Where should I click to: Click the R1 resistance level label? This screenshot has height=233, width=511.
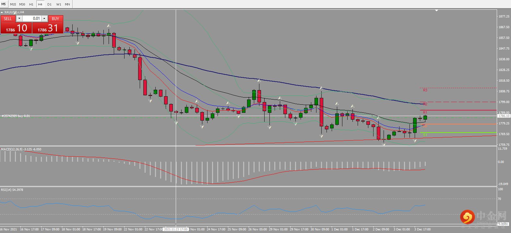(425, 112)
